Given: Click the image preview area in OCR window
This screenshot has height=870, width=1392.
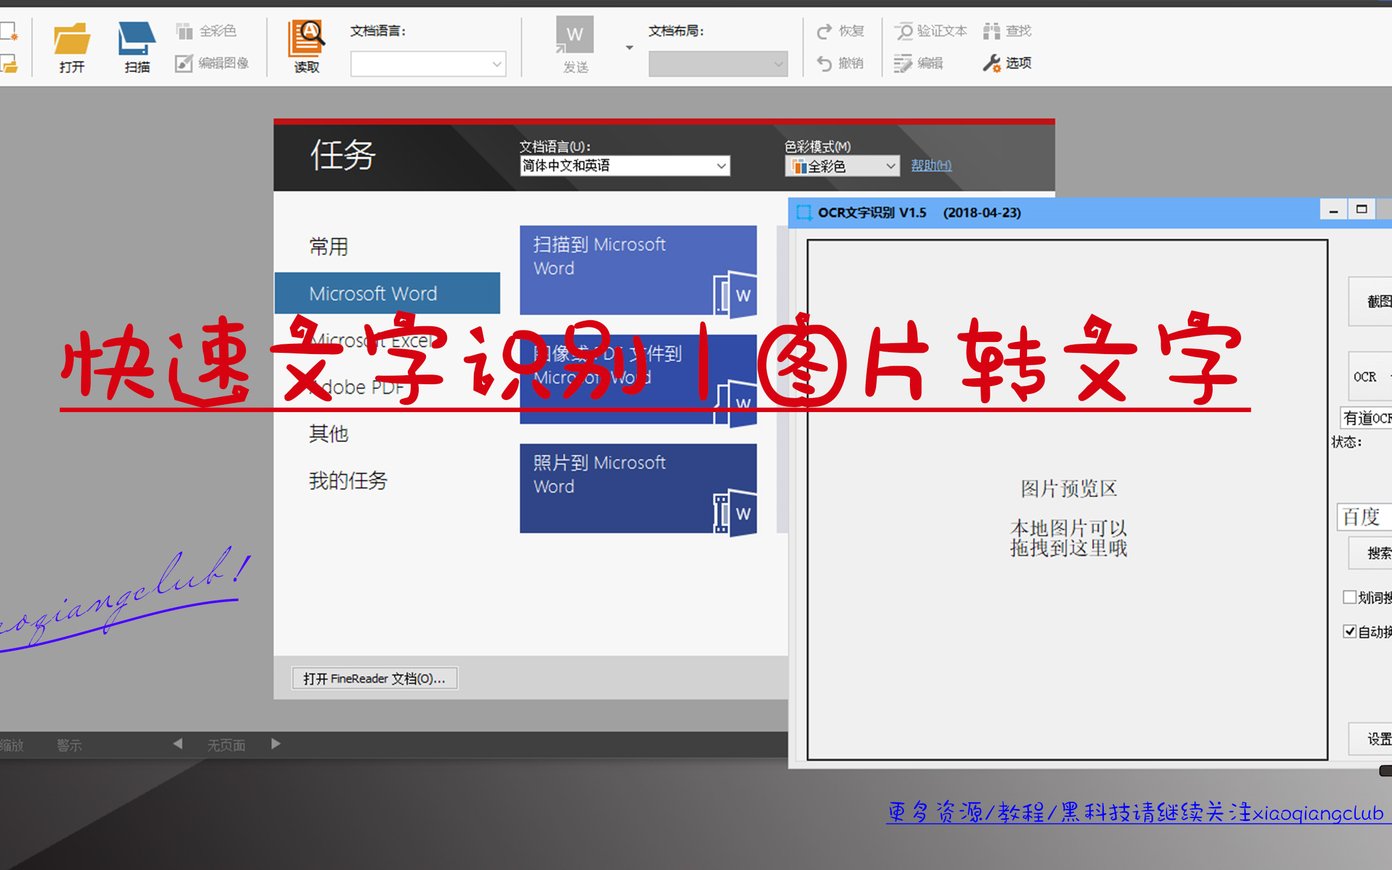Looking at the screenshot, I should [x=1068, y=500].
